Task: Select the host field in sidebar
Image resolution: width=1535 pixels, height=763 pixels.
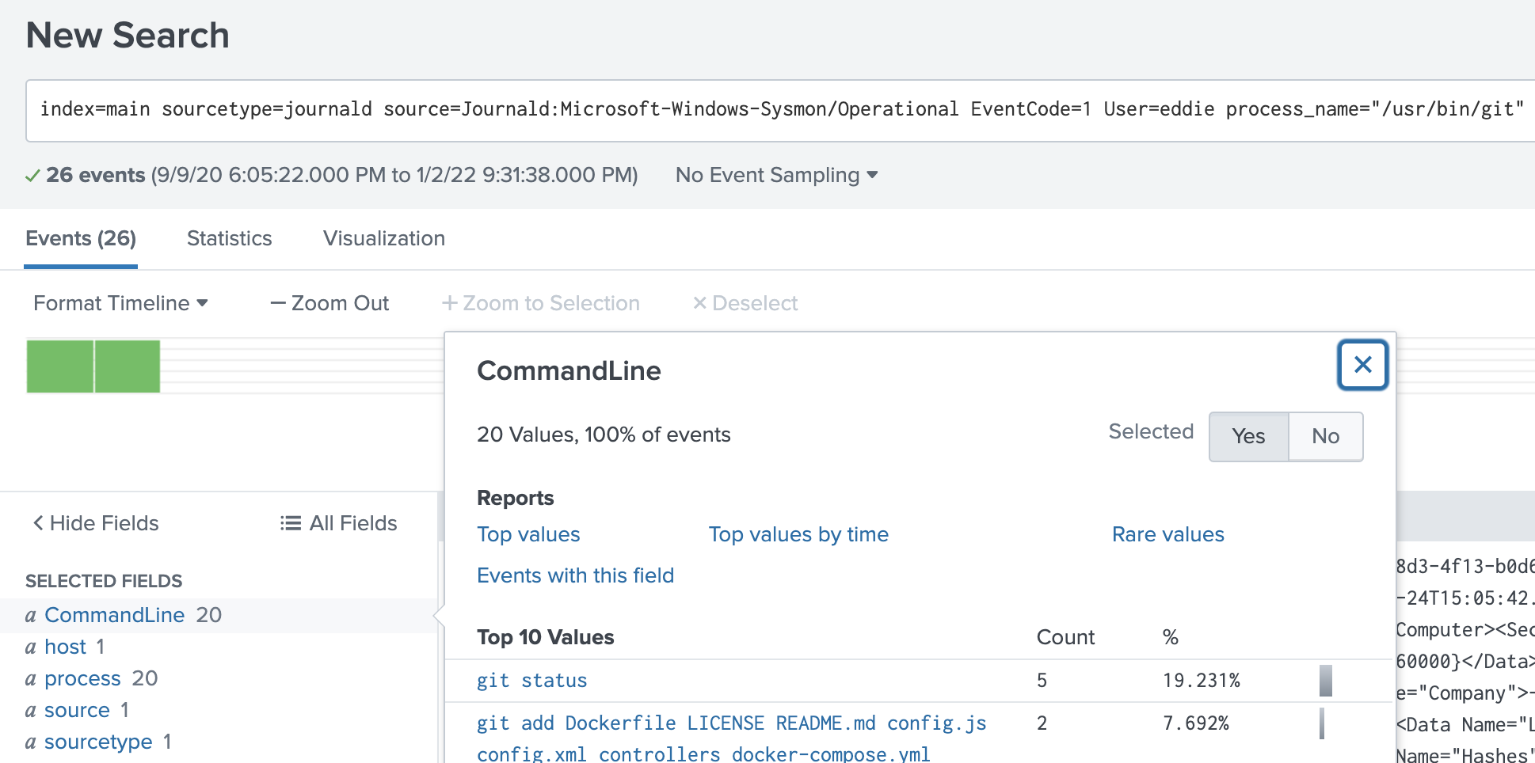Action: click(x=65, y=647)
